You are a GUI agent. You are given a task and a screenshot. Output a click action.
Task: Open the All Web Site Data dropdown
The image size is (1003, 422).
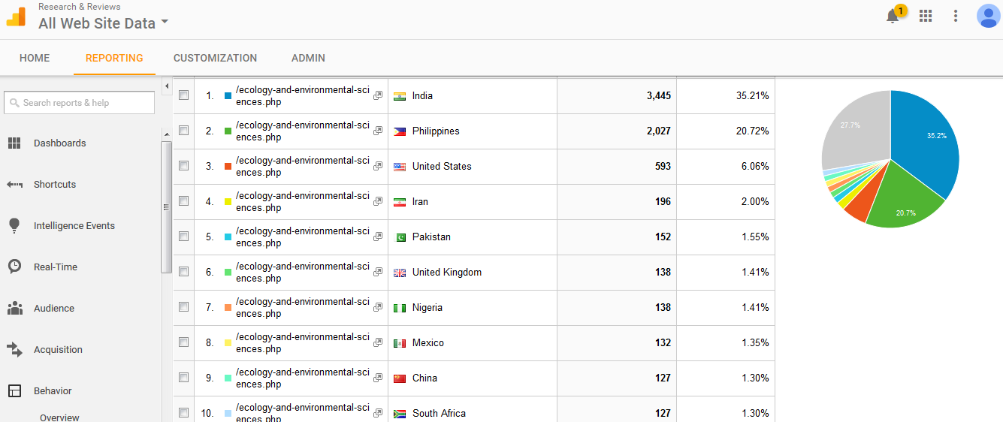pos(103,23)
